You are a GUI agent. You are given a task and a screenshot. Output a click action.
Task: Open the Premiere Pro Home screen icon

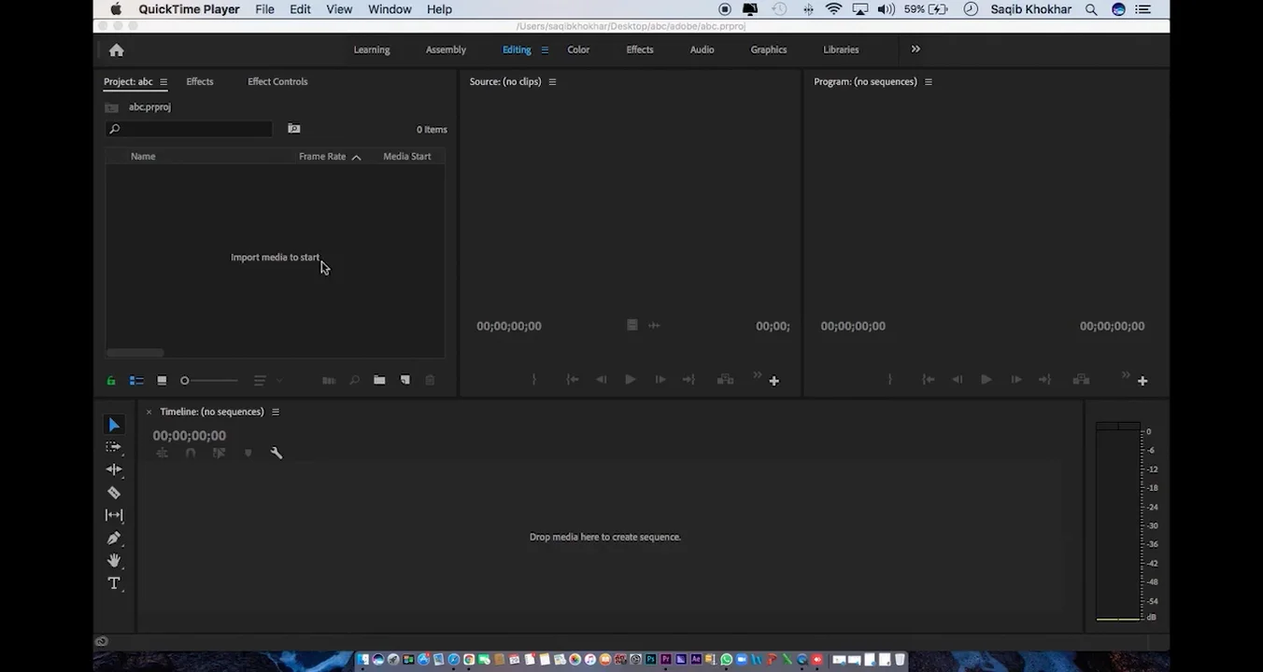point(116,50)
